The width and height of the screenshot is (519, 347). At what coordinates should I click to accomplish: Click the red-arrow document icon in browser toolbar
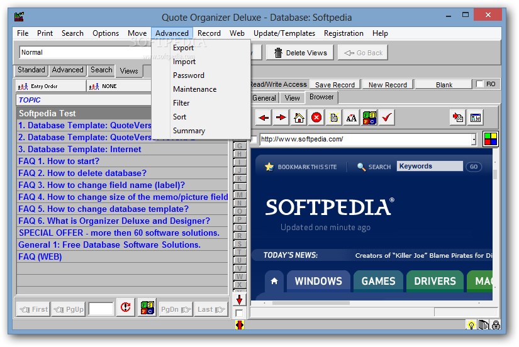[x=458, y=118]
